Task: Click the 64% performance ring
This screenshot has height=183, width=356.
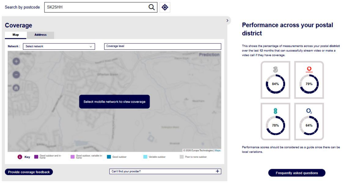Action: tap(309, 125)
